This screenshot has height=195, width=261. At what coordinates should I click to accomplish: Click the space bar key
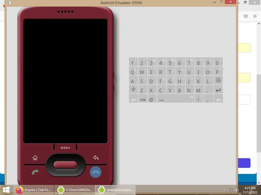tap(176, 99)
